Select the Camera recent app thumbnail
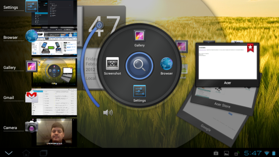The width and height of the screenshot is (279, 157). point(54,132)
